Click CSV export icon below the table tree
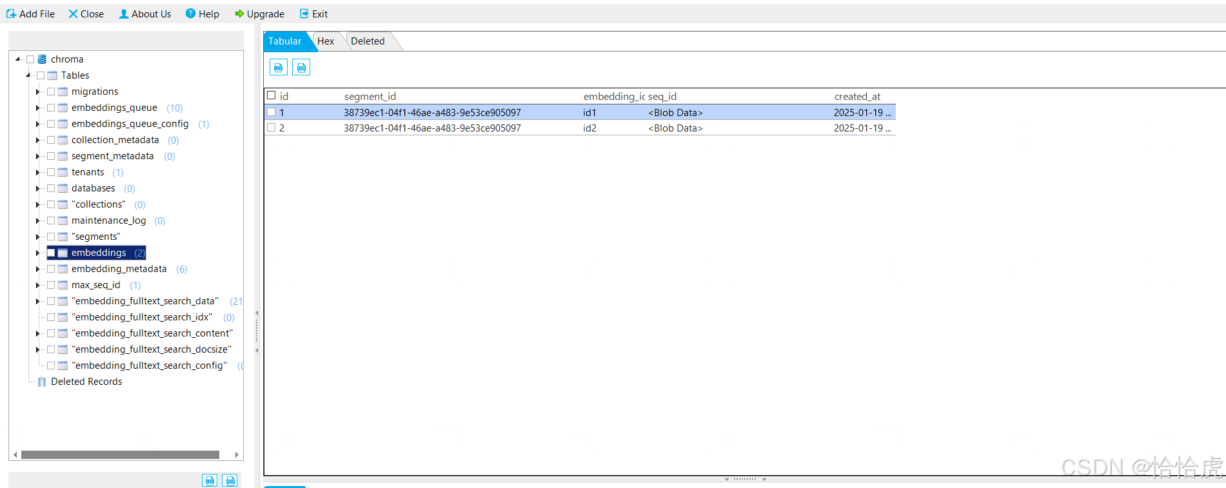This screenshot has width=1226, height=488. (210, 480)
